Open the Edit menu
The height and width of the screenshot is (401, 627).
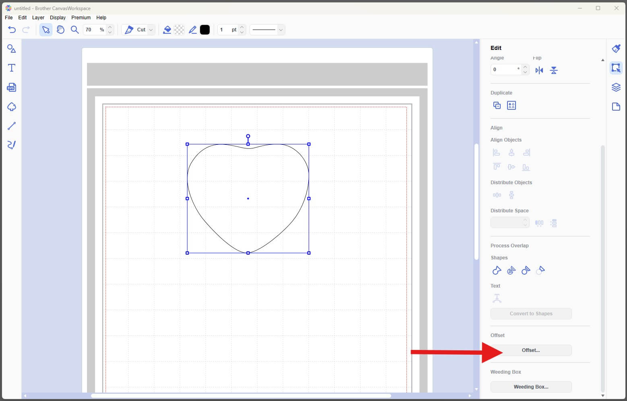pos(23,18)
